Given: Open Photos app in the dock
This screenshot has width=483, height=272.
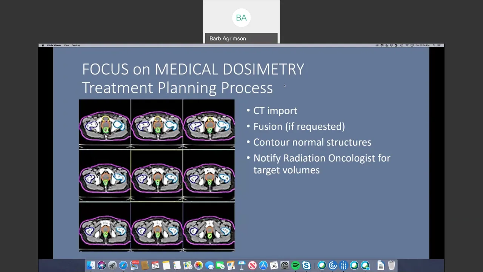Looking at the screenshot, I should 198,266.
